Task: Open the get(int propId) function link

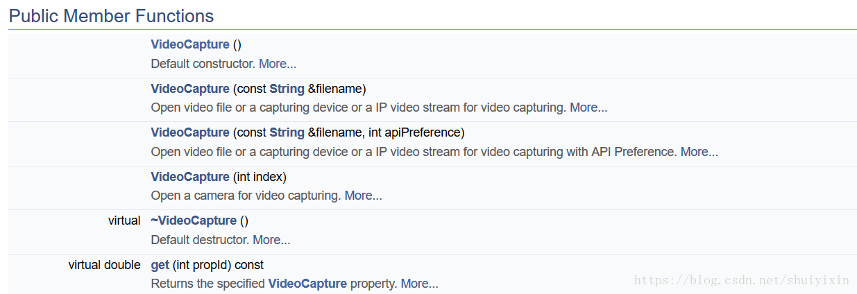Action: tap(160, 265)
